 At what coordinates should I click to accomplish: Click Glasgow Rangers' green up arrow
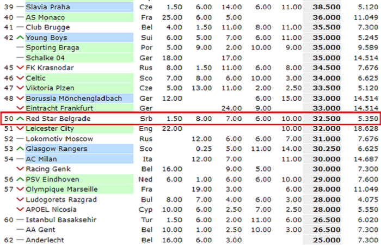(20, 149)
